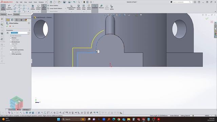Screen dimensions: 217x122
Task: Enable the Bi-directional checkbox
Action: coord(11,42)
